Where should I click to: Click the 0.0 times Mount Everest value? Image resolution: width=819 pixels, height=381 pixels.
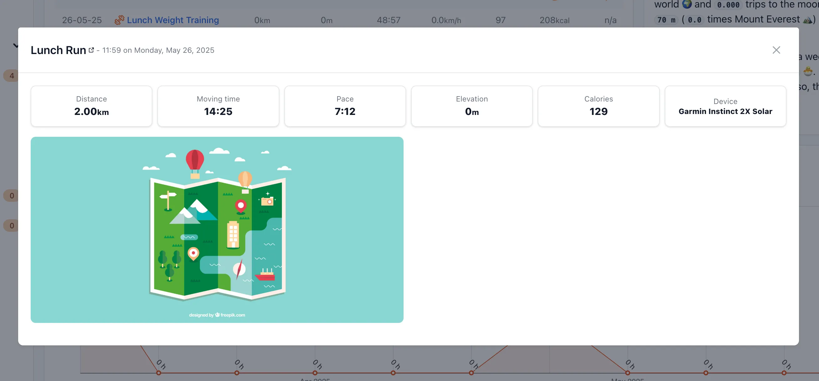coord(694,20)
